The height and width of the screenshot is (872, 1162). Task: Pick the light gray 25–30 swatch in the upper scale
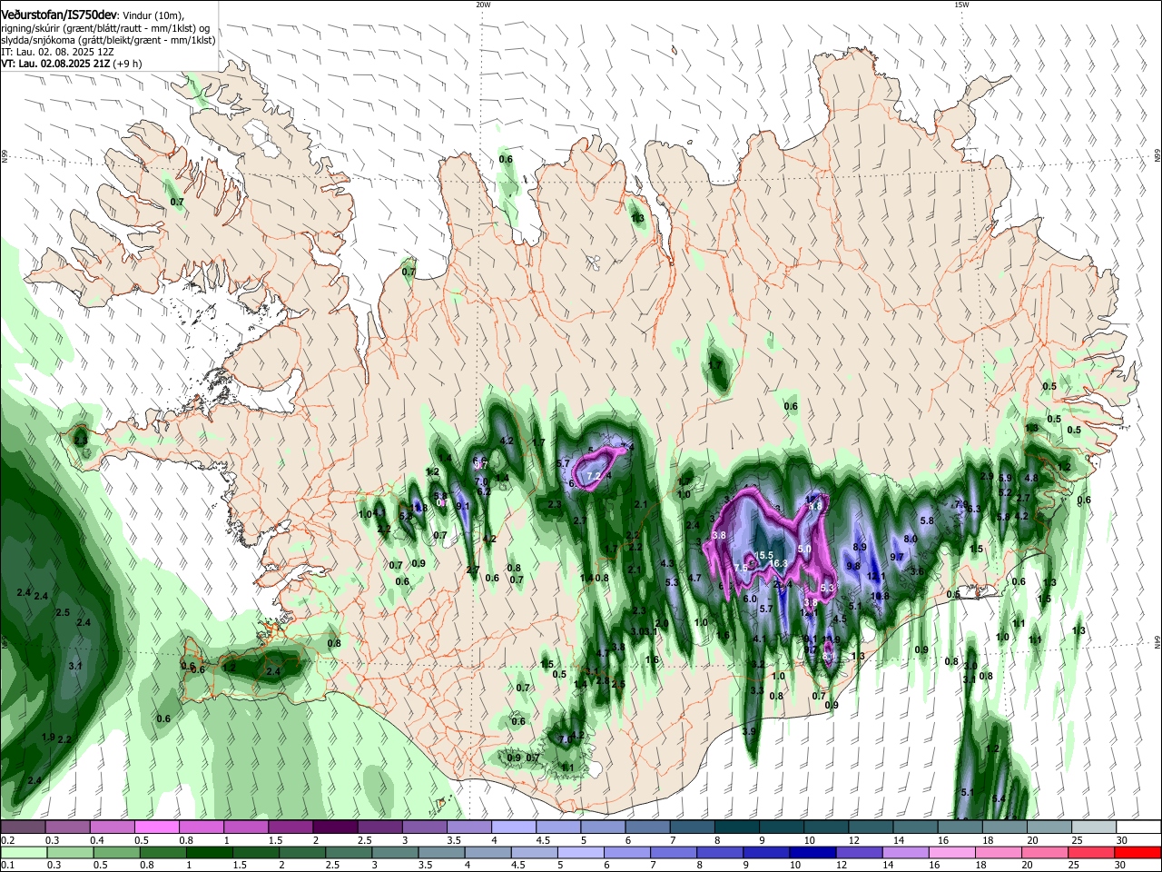(x=1094, y=827)
